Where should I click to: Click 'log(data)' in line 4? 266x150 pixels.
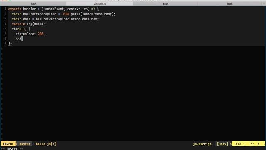click(x=35, y=24)
